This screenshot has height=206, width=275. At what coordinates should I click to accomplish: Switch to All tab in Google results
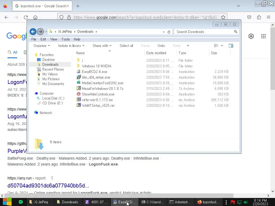(12, 52)
